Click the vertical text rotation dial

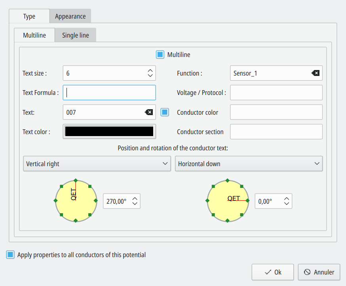(x=76, y=201)
